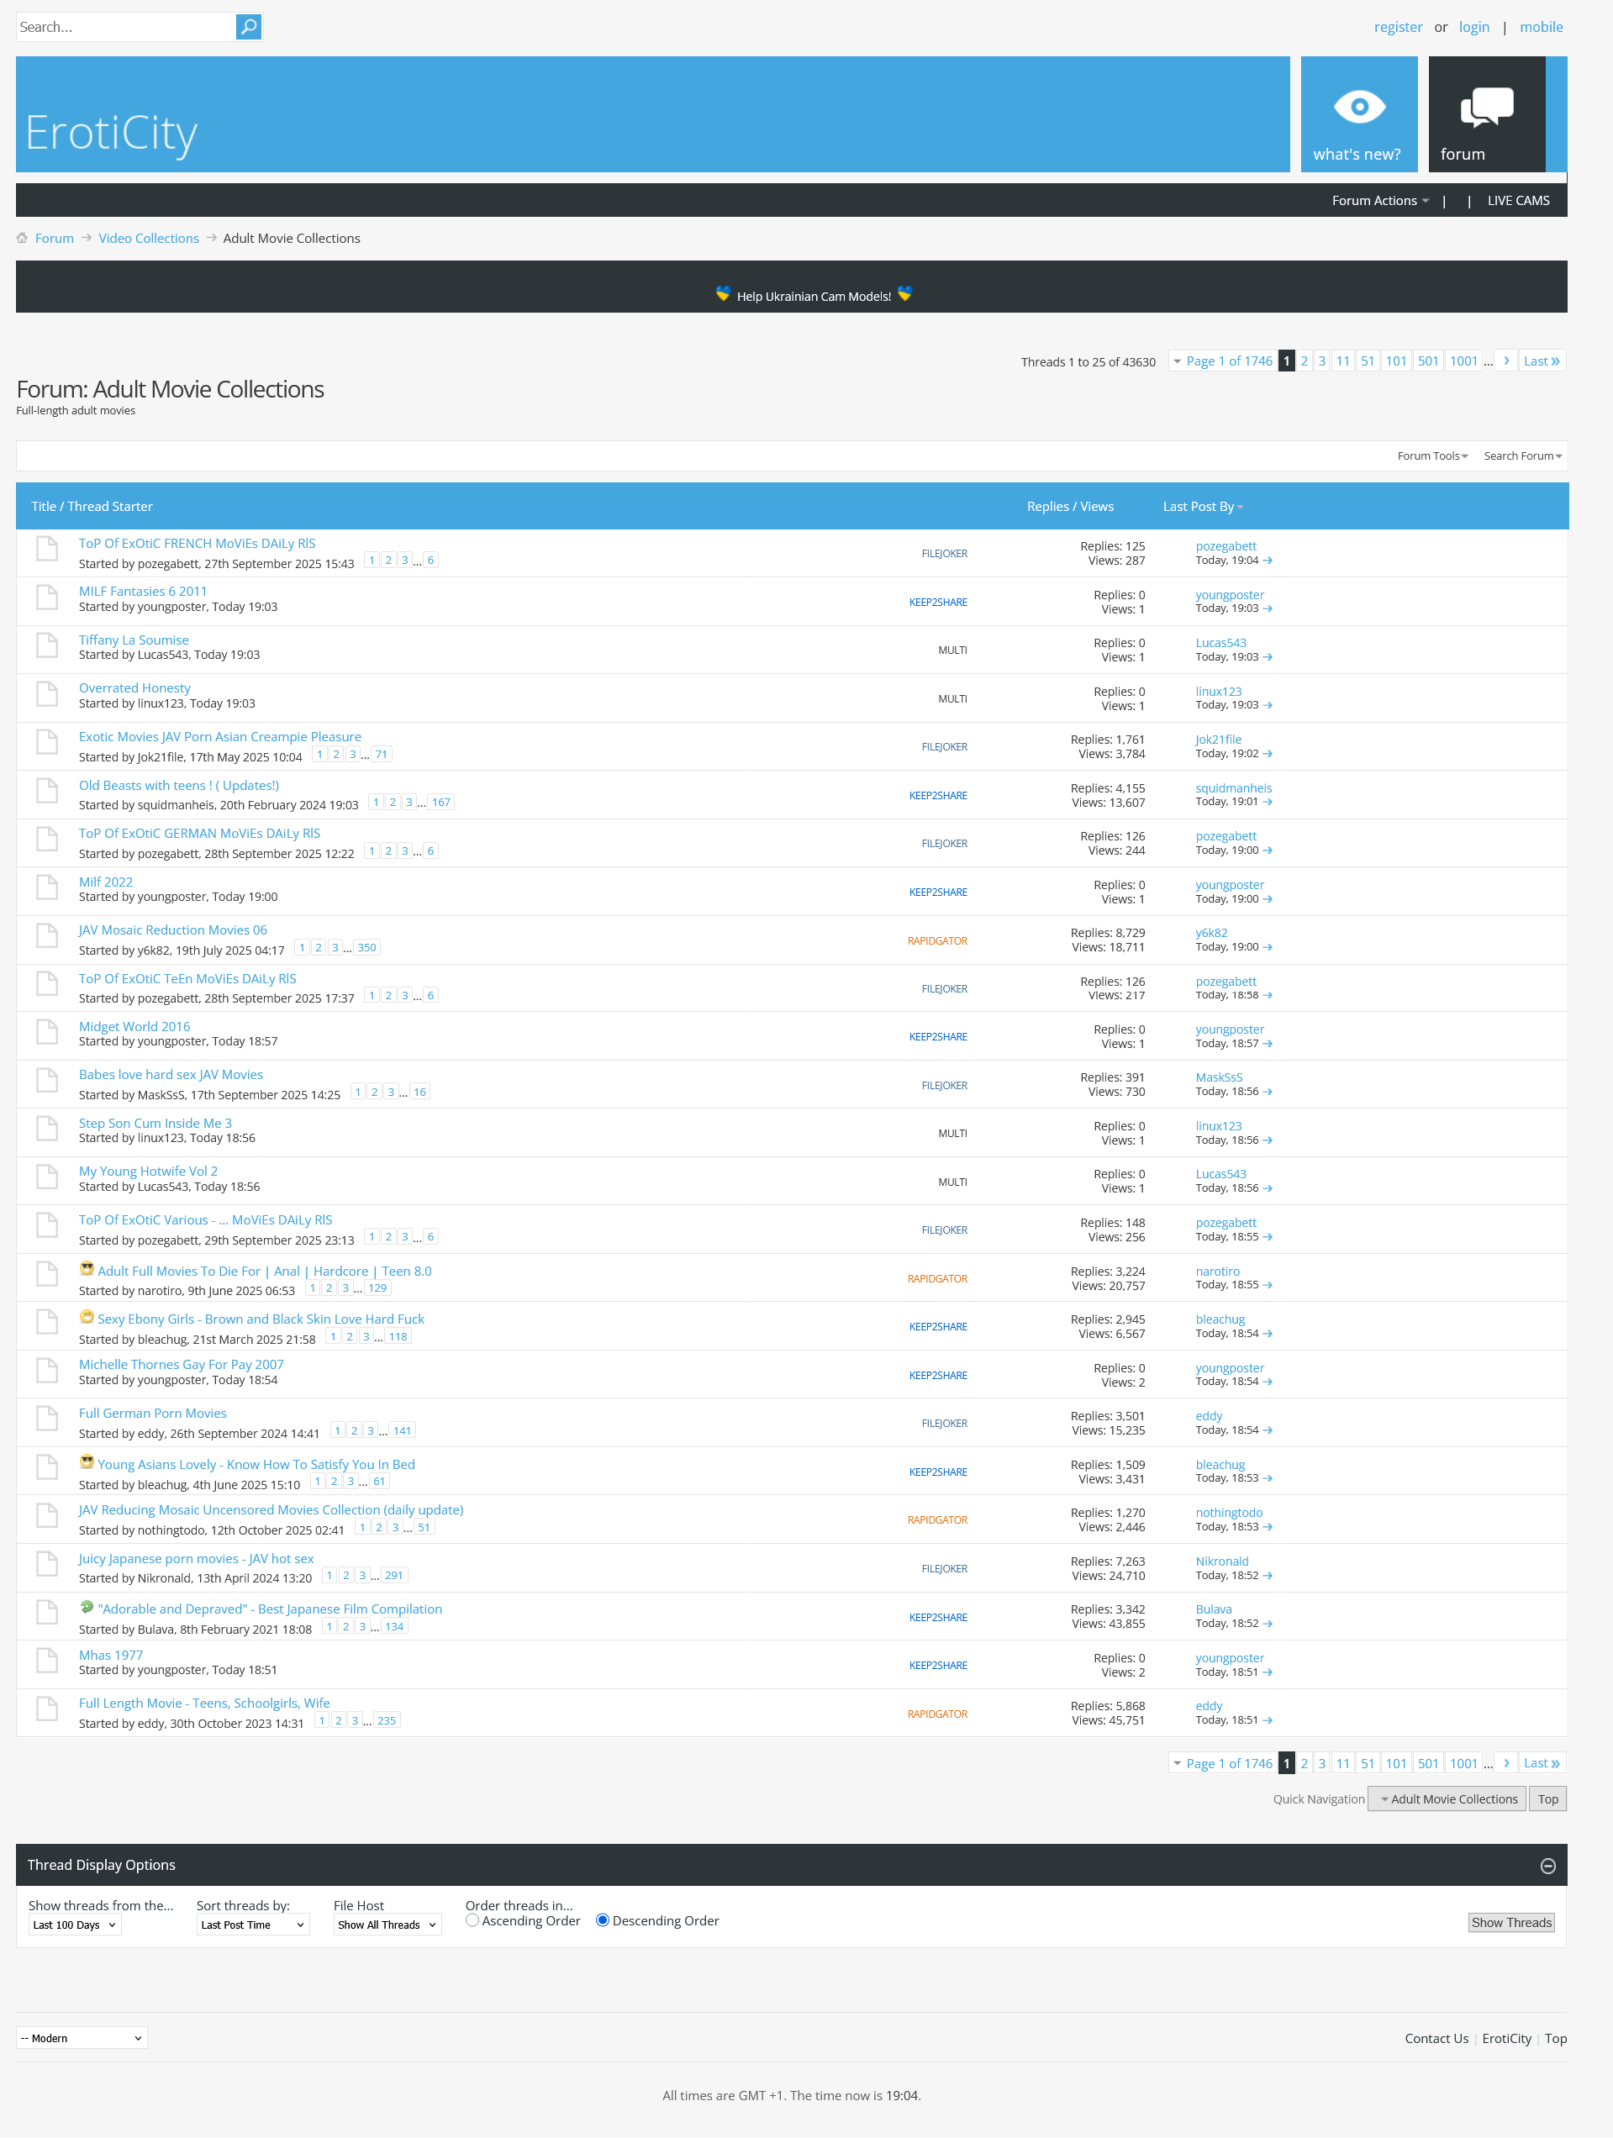
Task: Go to next page using top pagination arrow
Action: (1505, 361)
